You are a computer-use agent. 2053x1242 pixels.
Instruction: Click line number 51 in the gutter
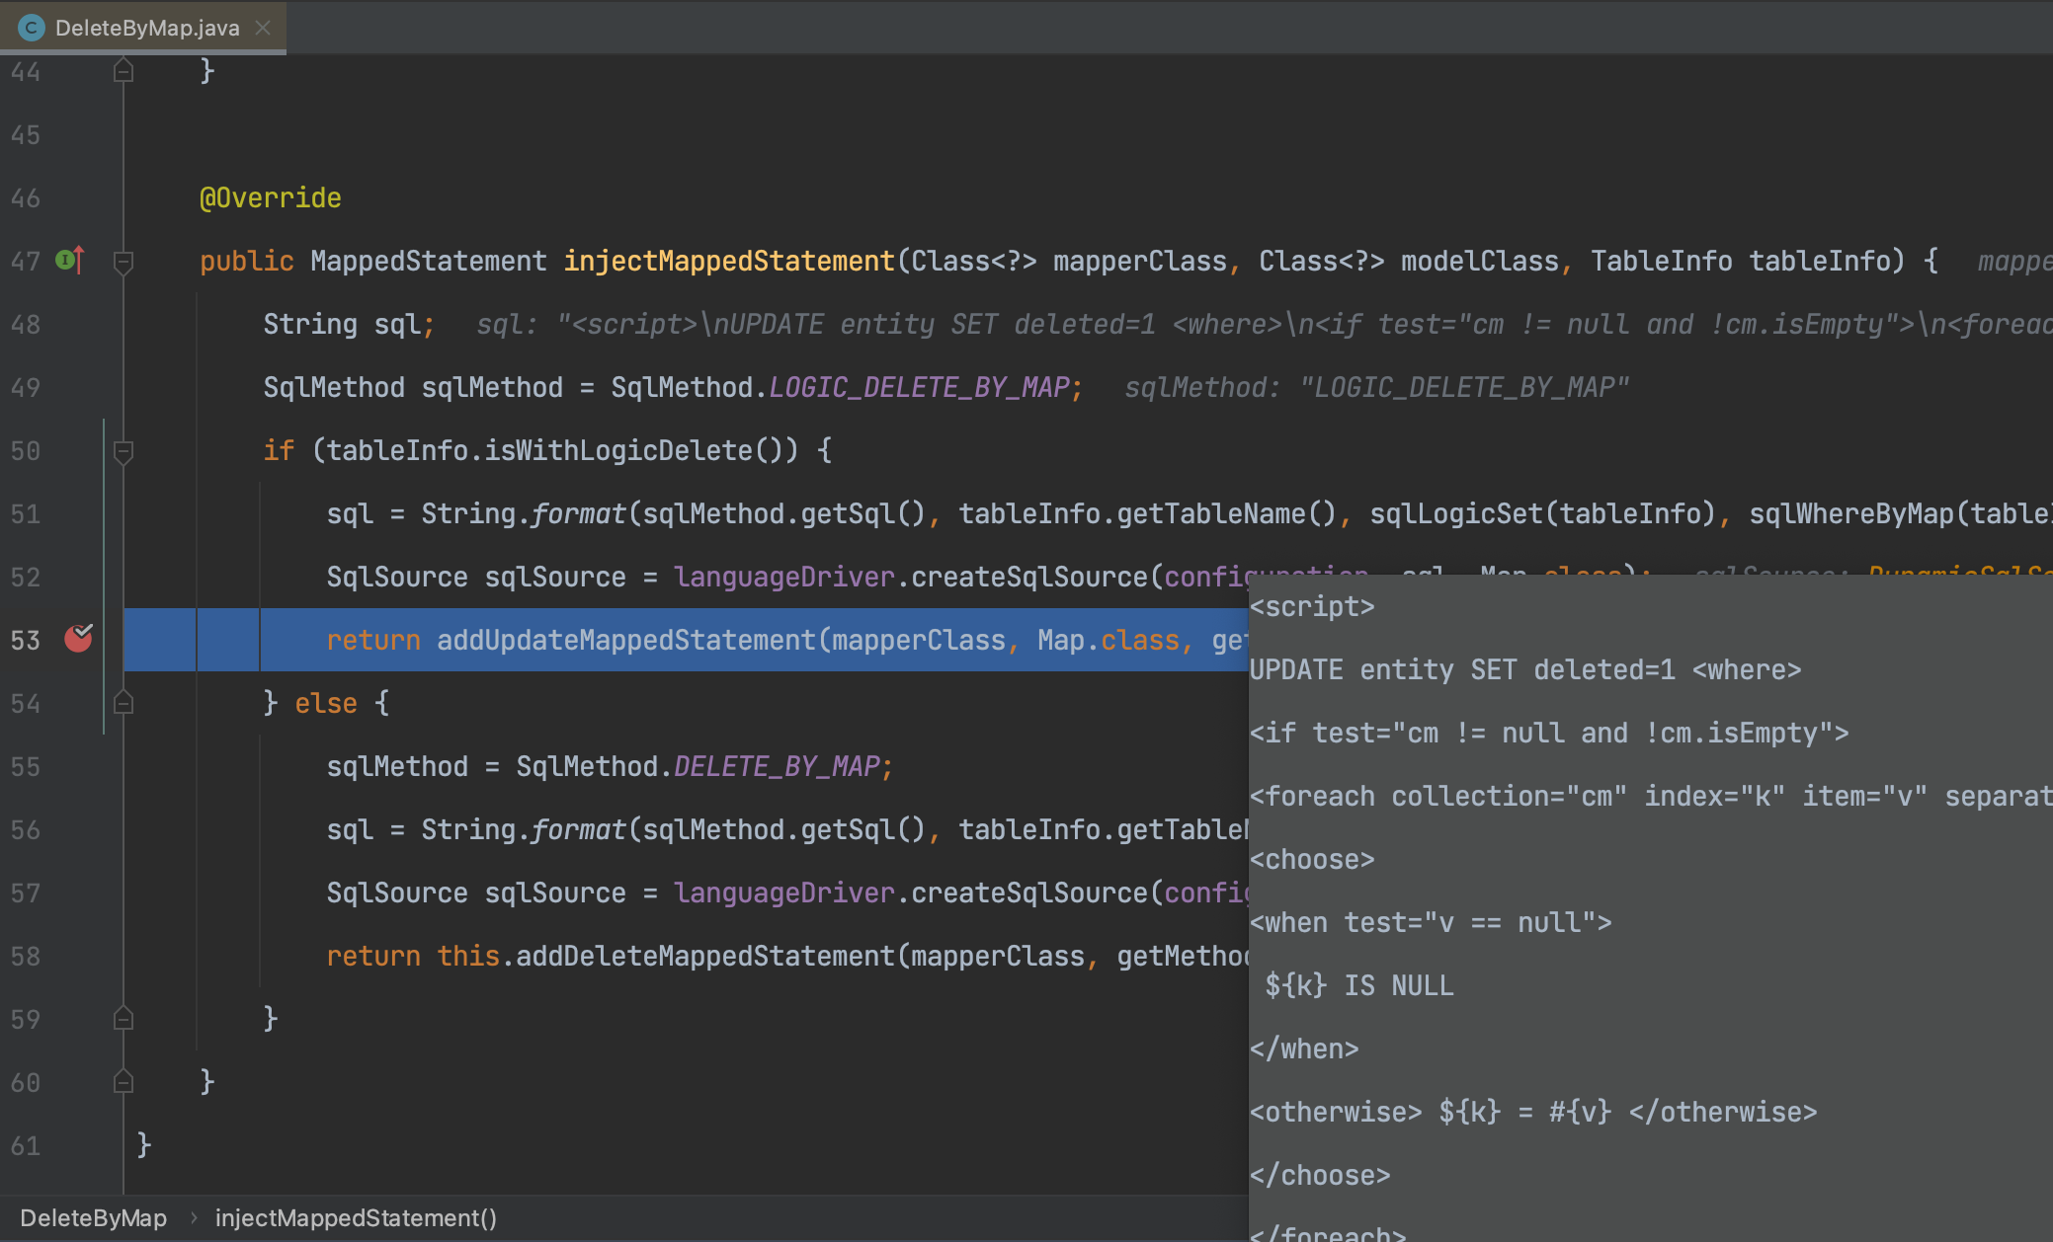coord(27,514)
